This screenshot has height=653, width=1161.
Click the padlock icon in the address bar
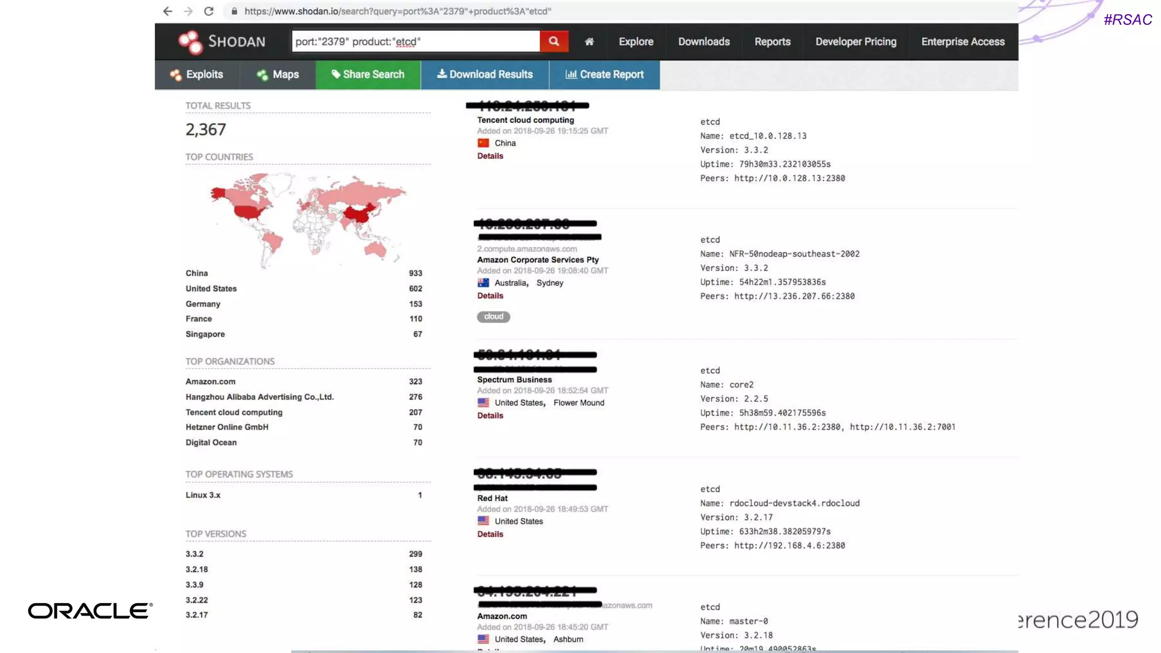[234, 11]
